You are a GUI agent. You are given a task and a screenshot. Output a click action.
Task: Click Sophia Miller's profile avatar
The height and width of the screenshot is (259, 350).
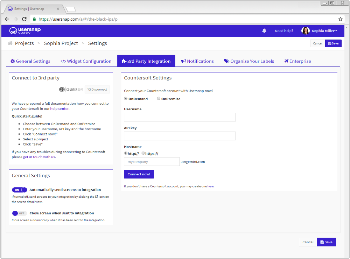(305, 31)
